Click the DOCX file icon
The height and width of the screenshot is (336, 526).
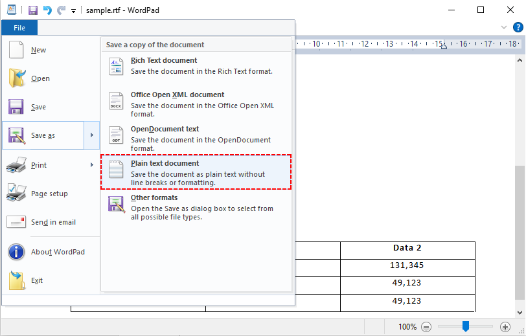116,100
